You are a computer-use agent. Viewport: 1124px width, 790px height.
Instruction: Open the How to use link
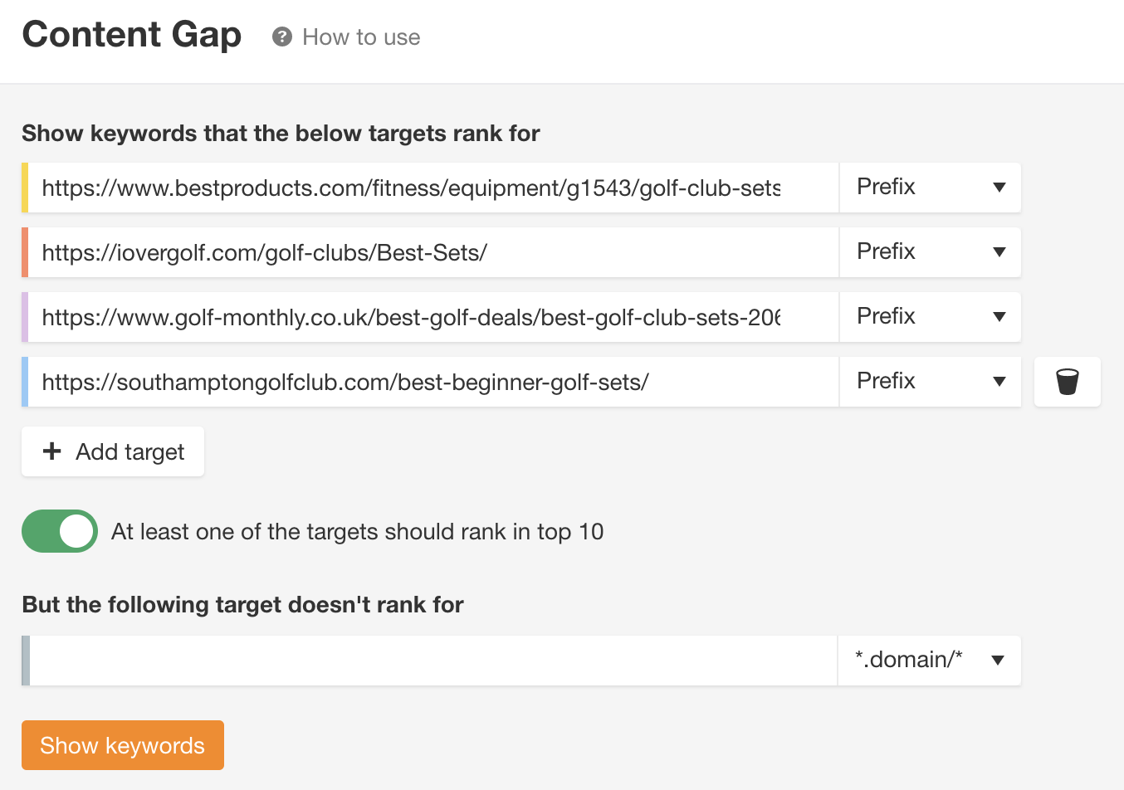click(361, 37)
